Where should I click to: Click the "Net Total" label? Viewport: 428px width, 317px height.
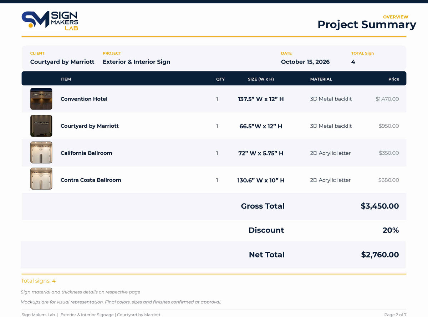(266, 255)
